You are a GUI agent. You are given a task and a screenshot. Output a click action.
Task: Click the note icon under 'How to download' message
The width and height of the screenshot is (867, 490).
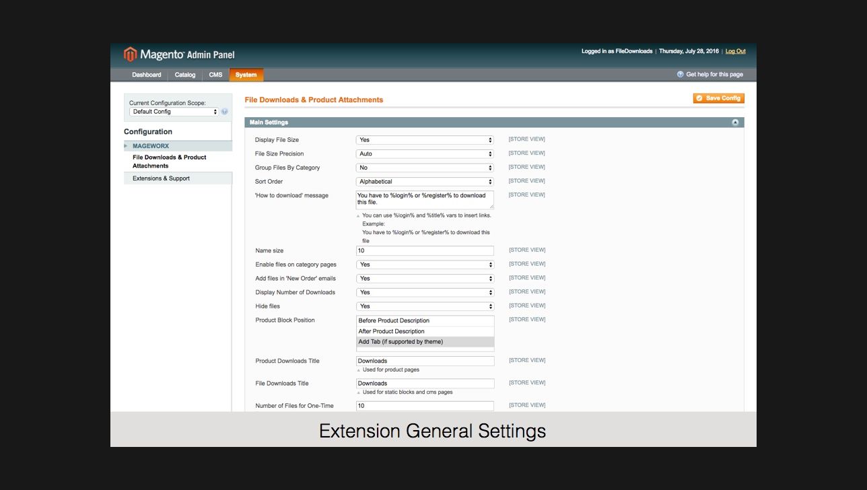(x=357, y=215)
